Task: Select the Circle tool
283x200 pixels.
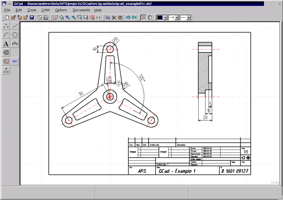Action: click(x=15, y=35)
